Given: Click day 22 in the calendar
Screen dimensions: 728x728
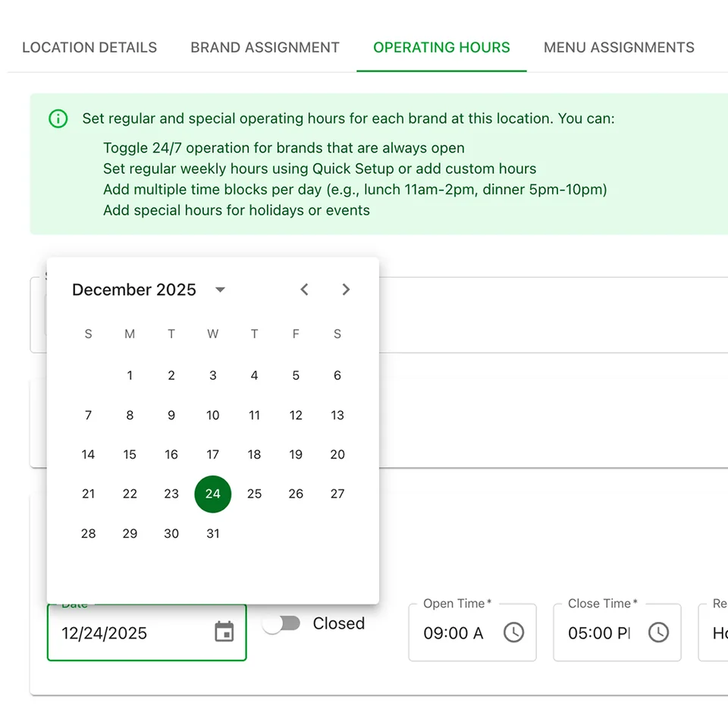Looking at the screenshot, I should [130, 494].
